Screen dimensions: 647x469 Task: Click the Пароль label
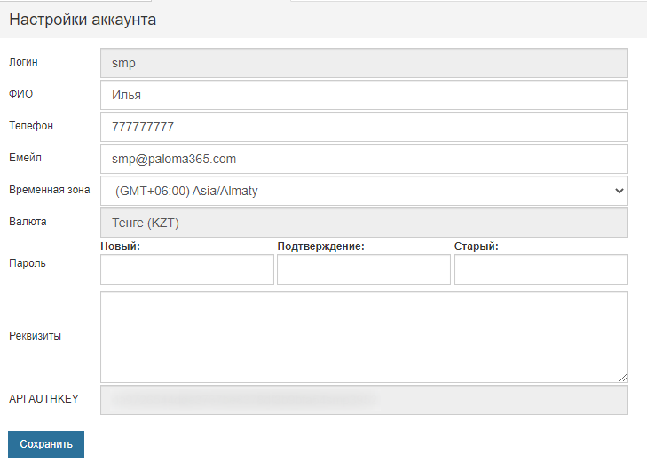click(27, 263)
